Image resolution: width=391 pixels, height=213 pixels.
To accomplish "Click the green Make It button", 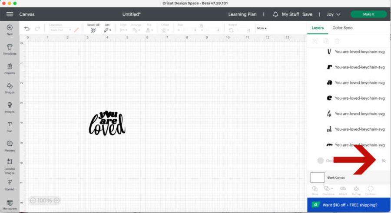I will click(368, 14).
